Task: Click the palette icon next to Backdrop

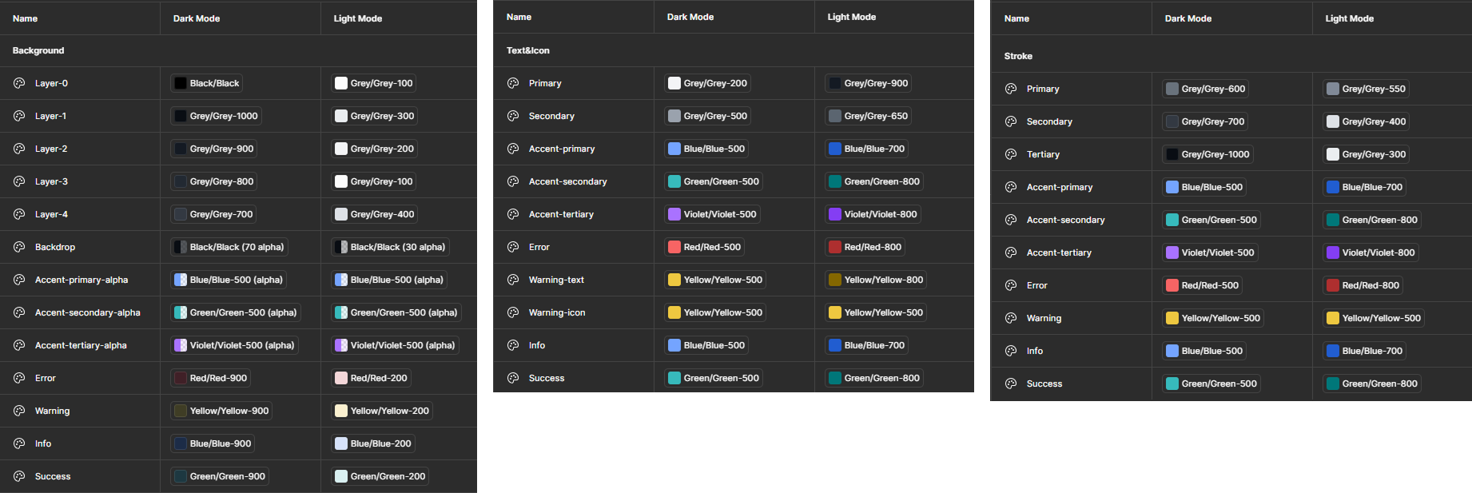Action: point(19,247)
